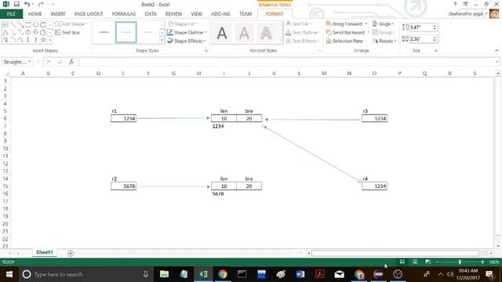Apply the first dark line shape style
The width and height of the screenshot is (502, 282).
click(104, 32)
